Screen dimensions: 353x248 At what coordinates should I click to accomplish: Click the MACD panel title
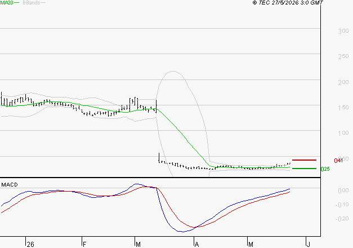point(10,185)
